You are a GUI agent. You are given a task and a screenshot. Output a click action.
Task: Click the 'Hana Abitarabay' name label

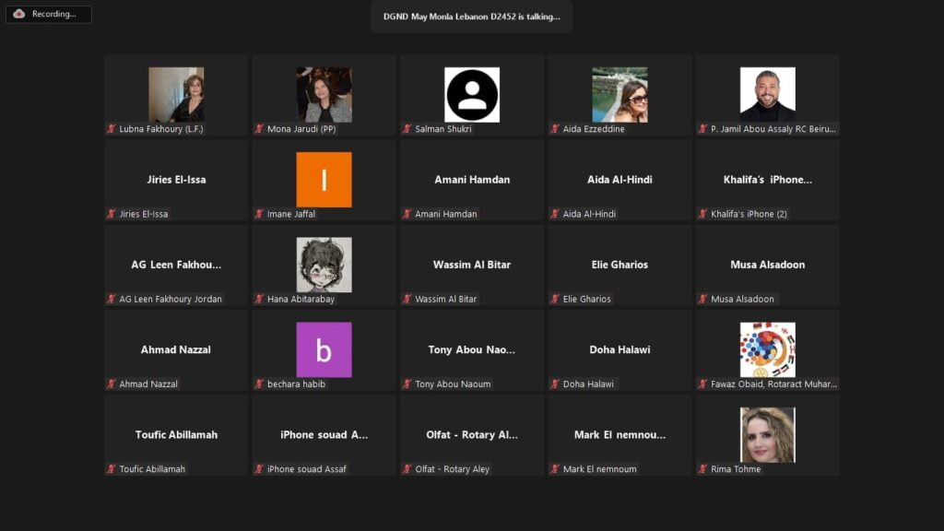[301, 299]
